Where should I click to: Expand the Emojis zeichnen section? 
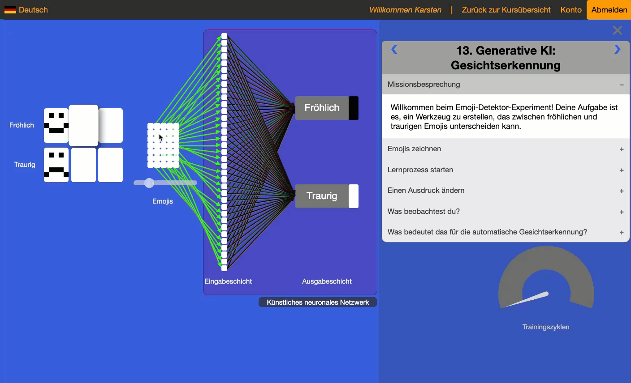click(506, 149)
